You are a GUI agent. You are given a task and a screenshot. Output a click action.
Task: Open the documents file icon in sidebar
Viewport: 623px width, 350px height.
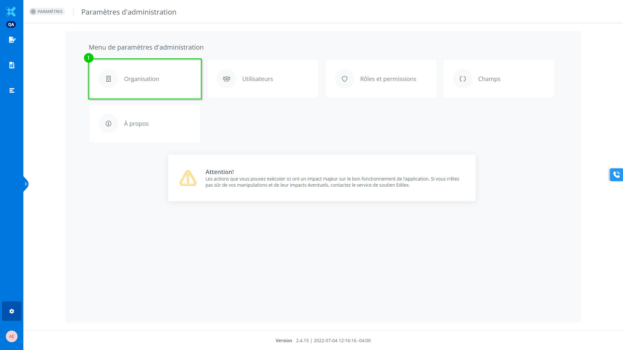[x=12, y=65]
